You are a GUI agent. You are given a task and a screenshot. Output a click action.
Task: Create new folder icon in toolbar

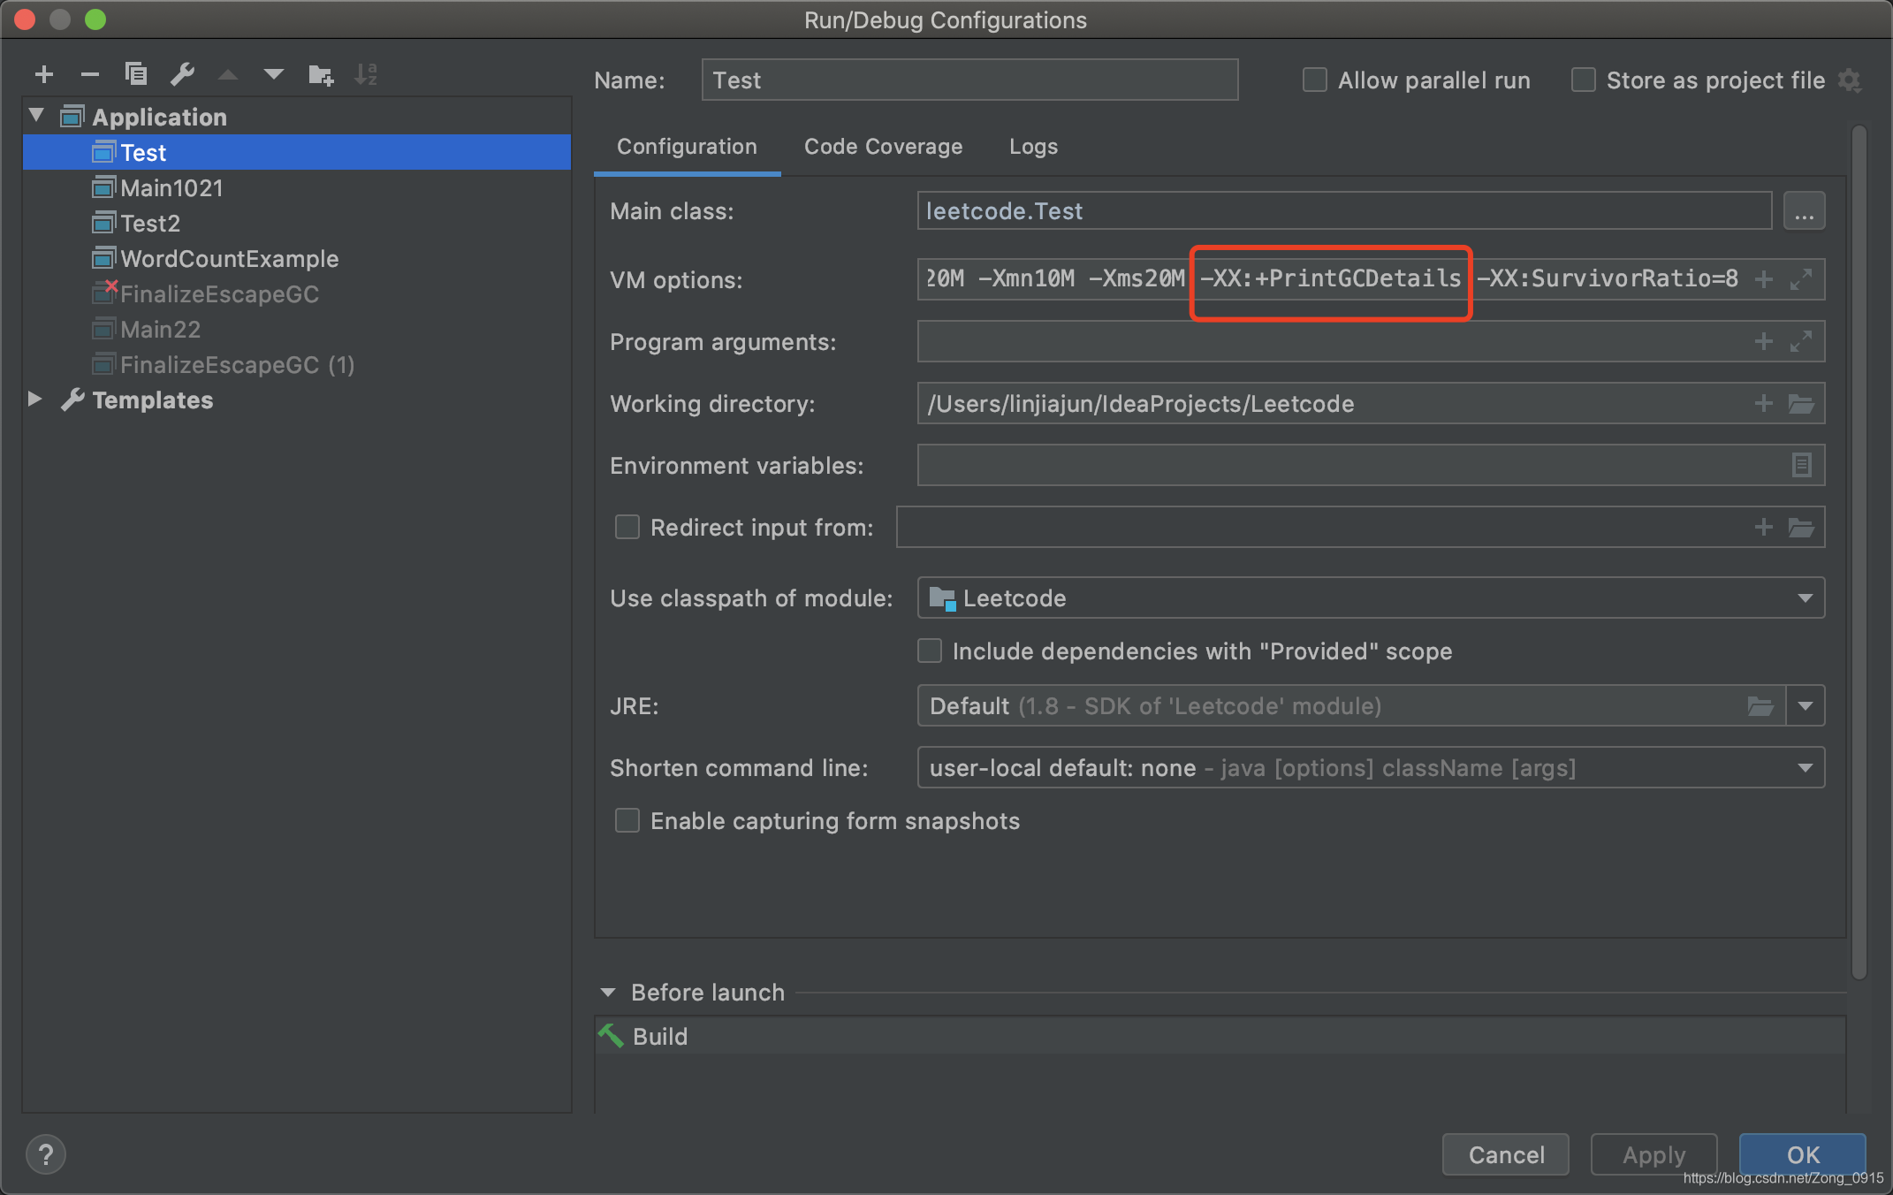(321, 75)
